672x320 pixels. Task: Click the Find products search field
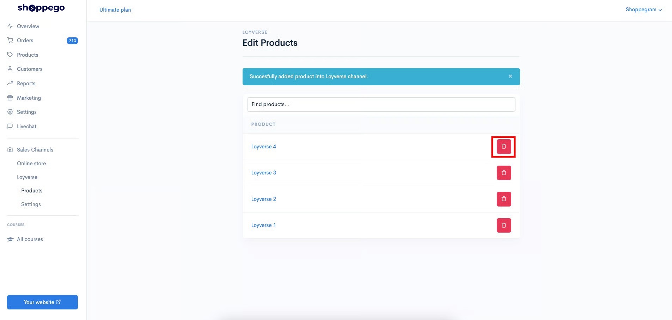(381, 104)
